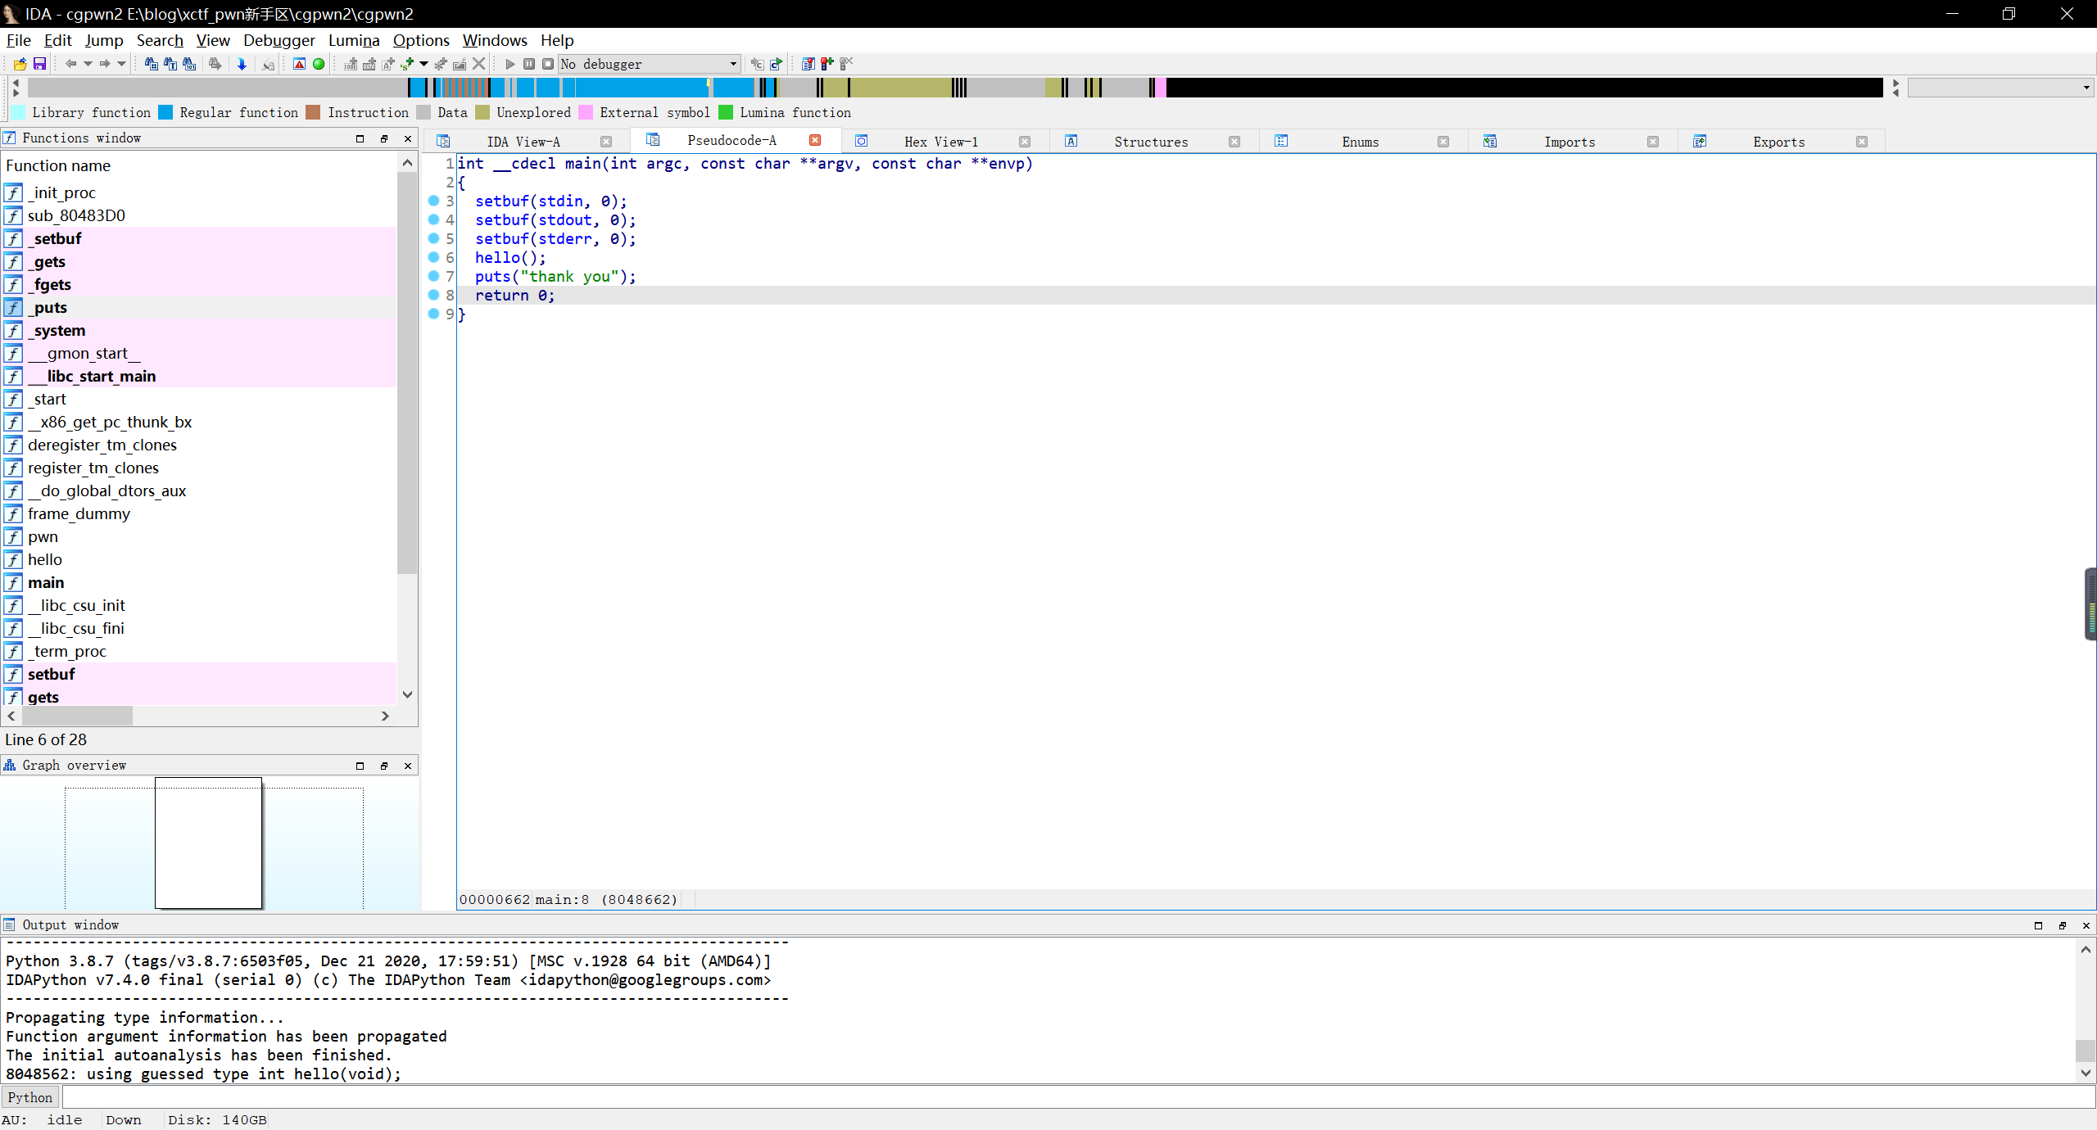Toggle breakpoint dot on line 8

[434, 295]
